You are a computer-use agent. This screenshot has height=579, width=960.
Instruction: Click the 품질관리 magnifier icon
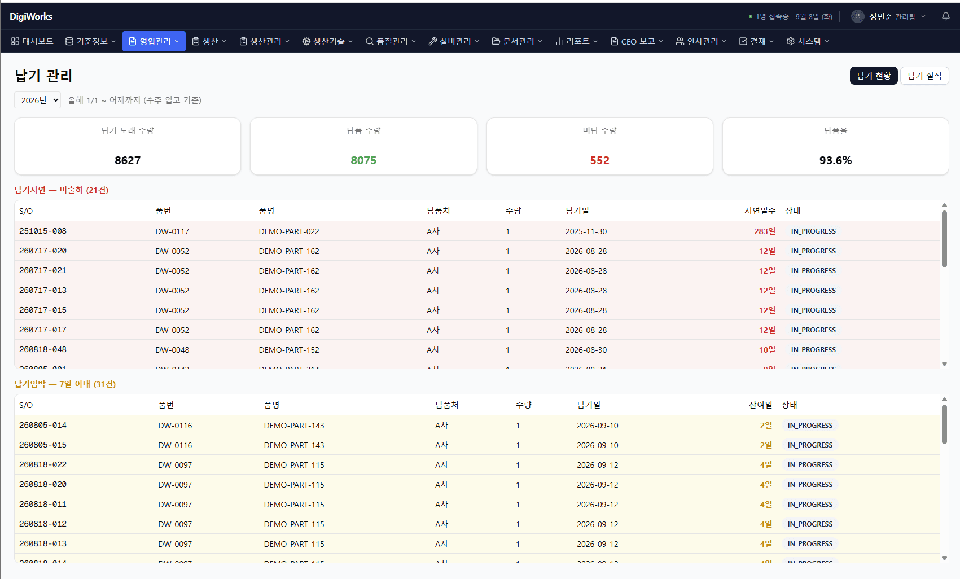click(x=370, y=41)
